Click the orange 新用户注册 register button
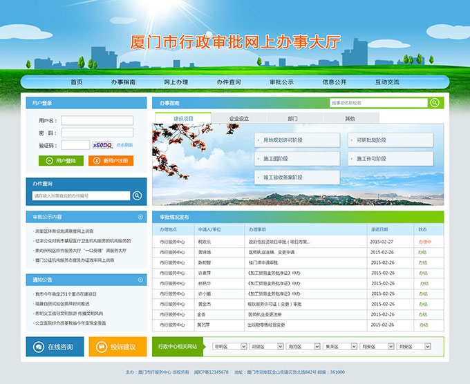470x384 pixels. [x=111, y=160]
